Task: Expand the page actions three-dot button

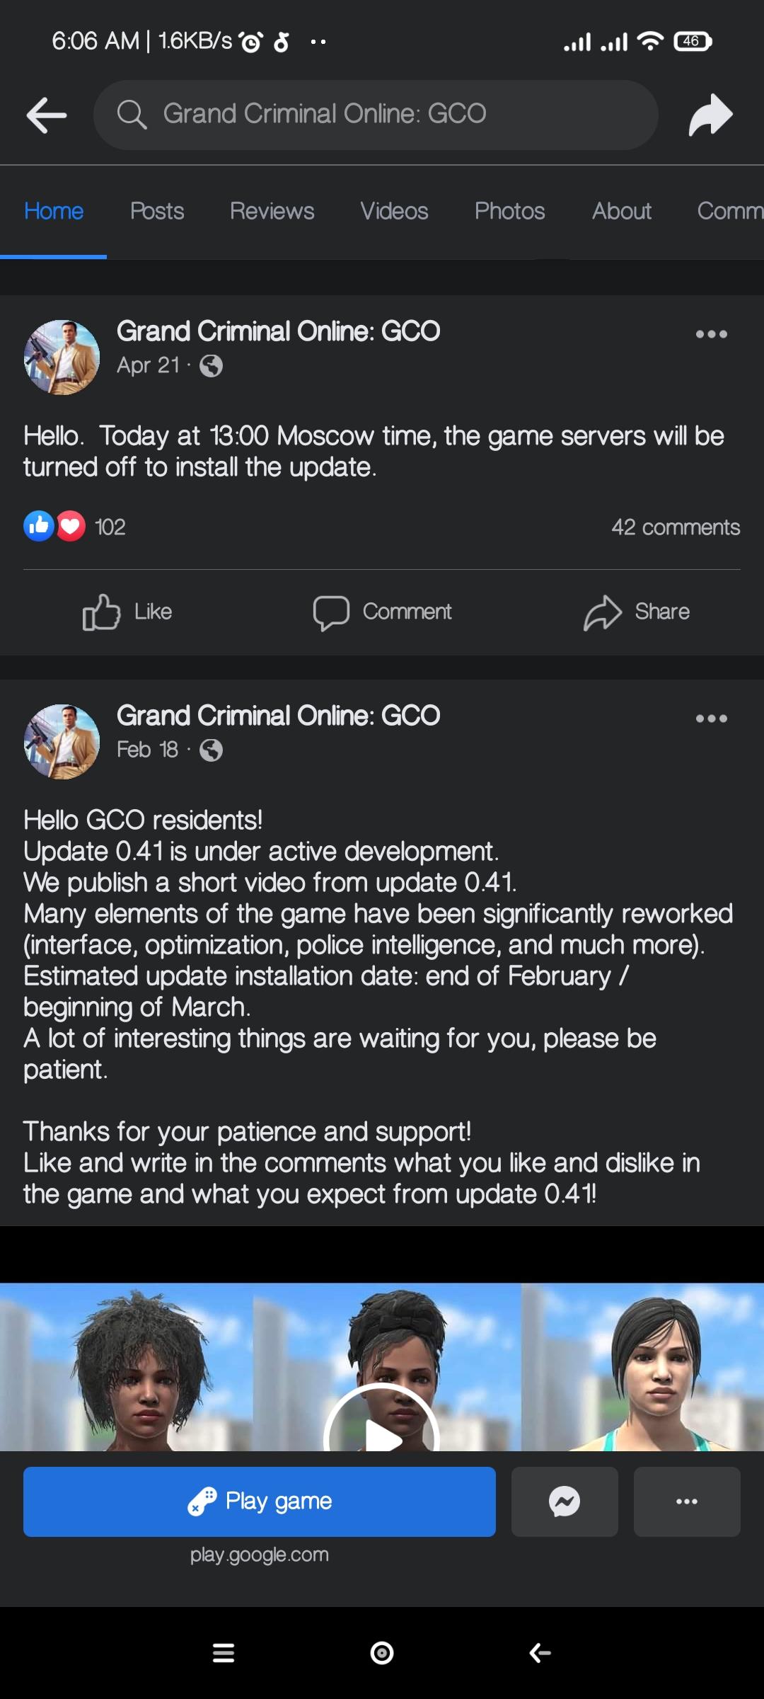Action: pyautogui.click(x=686, y=1501)
